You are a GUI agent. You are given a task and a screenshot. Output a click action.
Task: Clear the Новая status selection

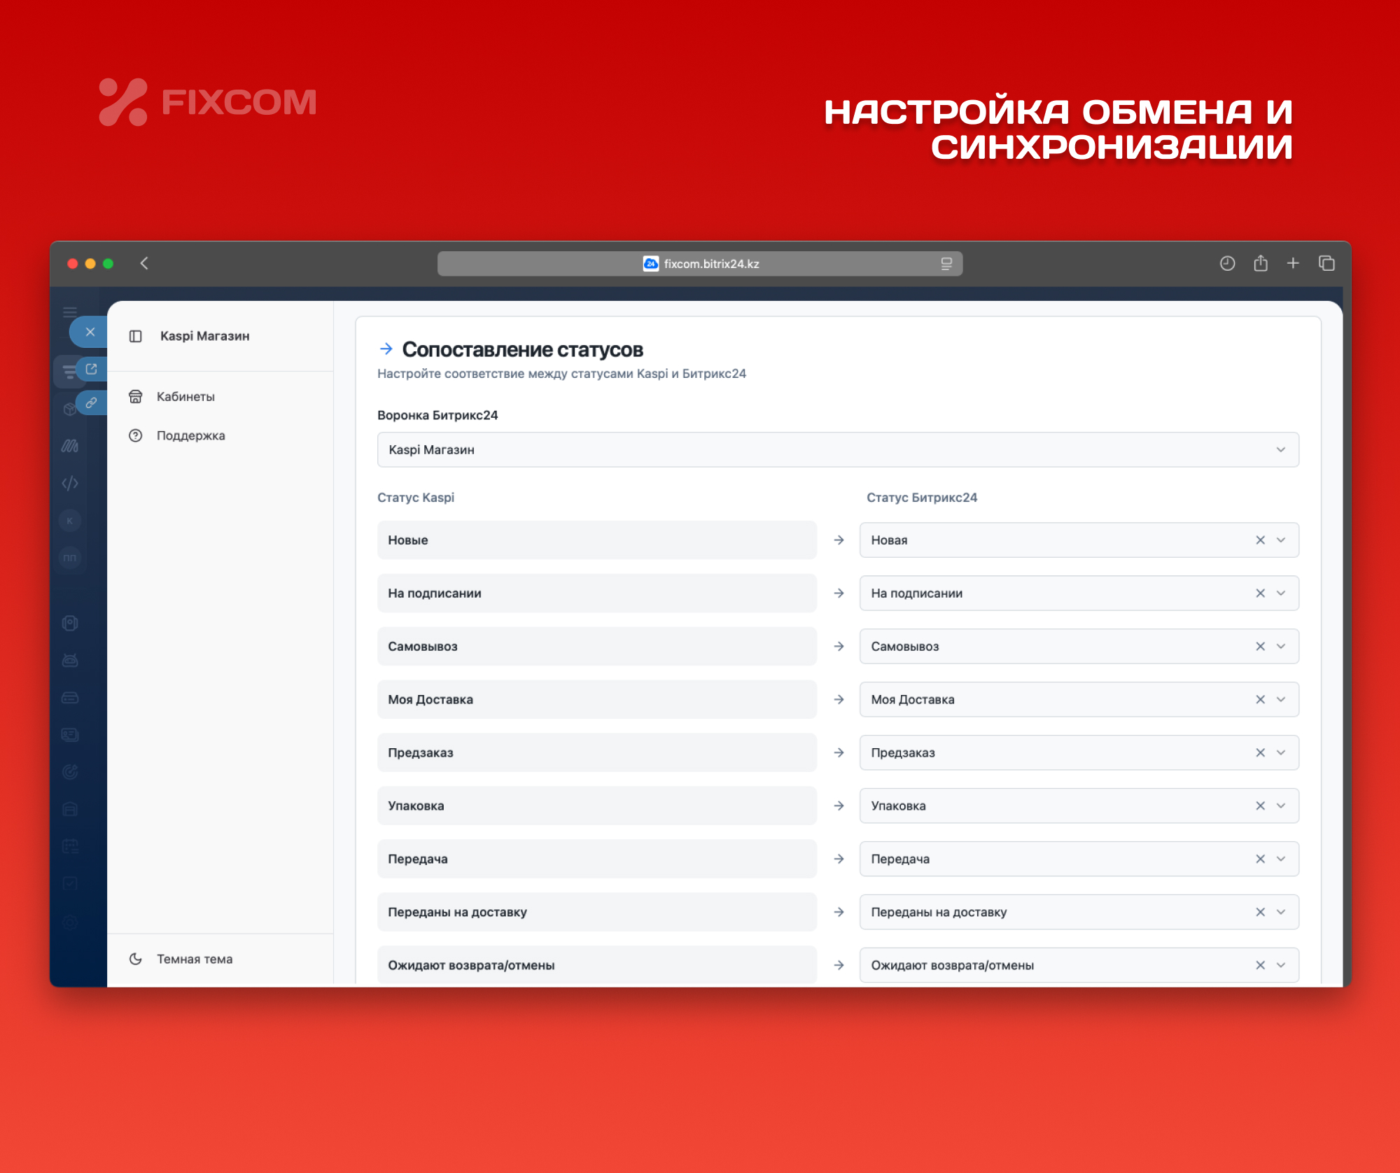pyautogui.click(x=1260, y=540)
